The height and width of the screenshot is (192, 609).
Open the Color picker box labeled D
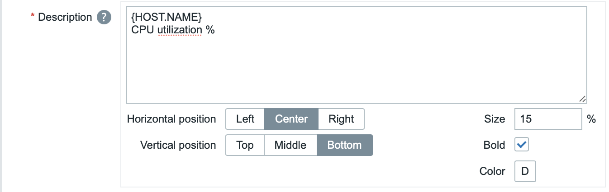click(x=525, y=171)
